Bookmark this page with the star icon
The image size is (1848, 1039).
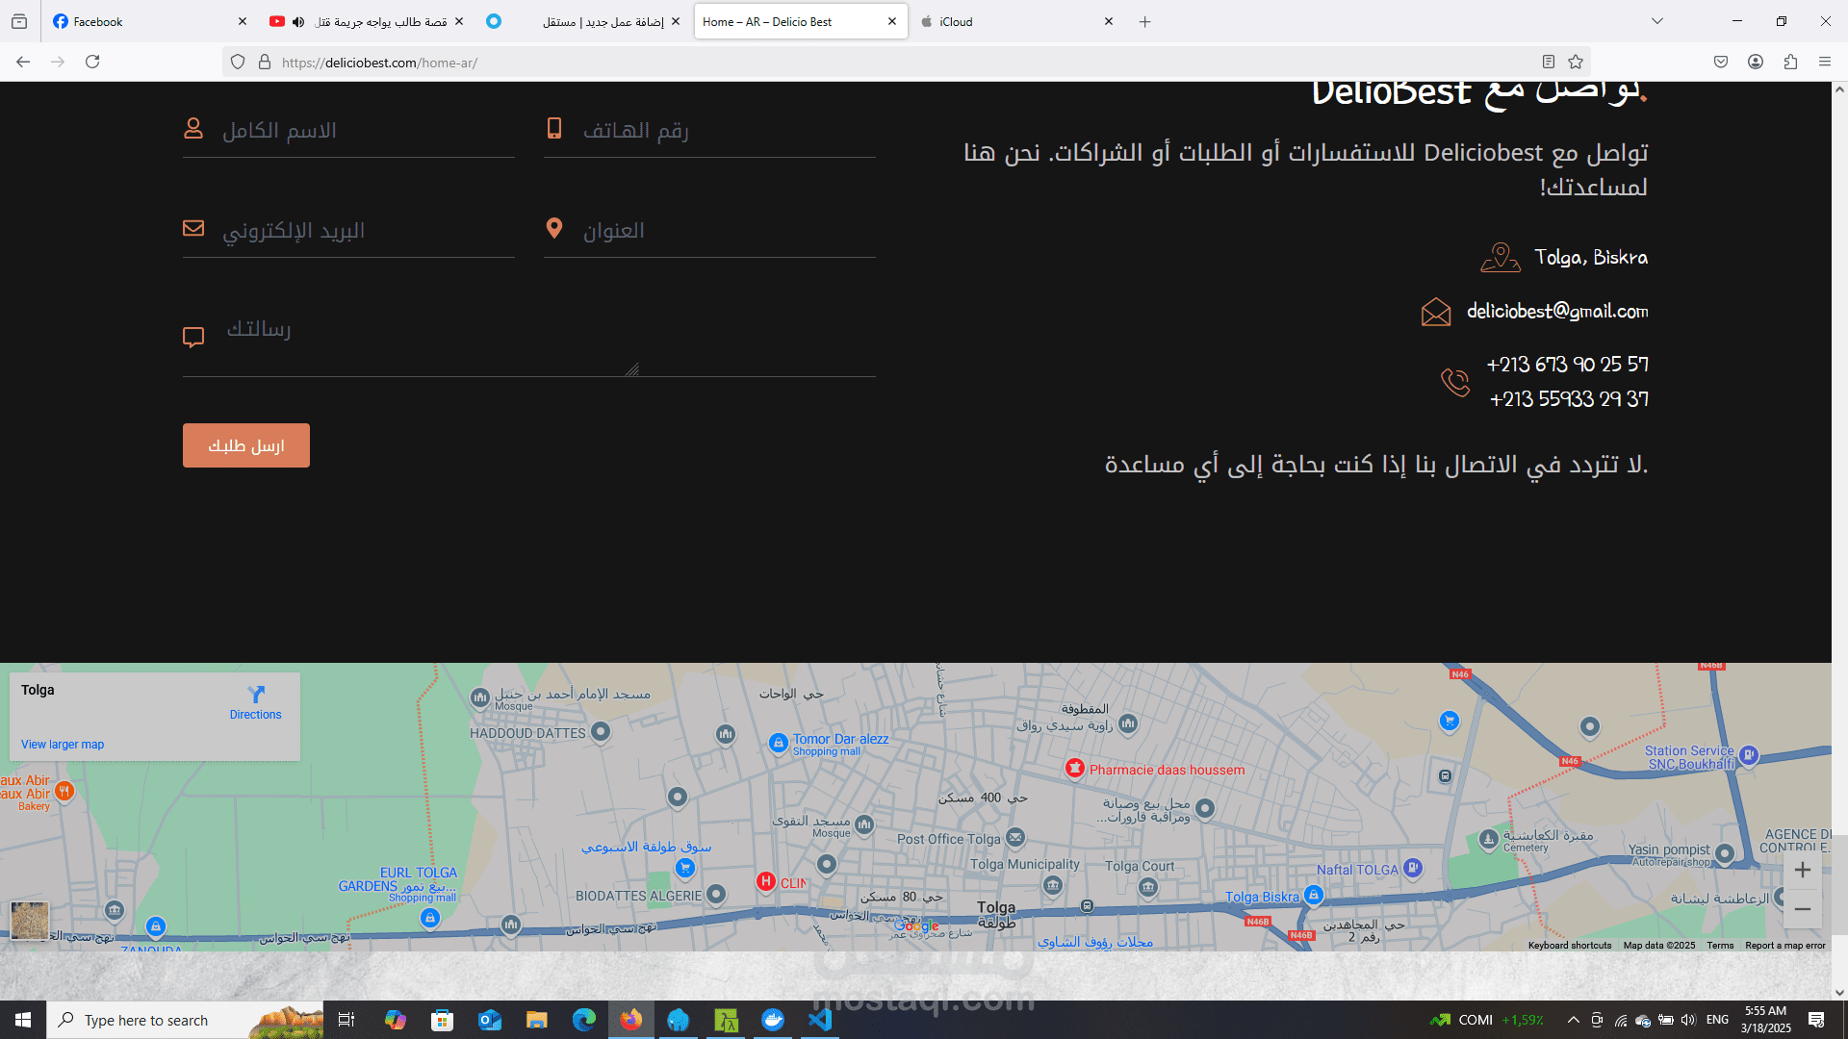point(1576,62)
